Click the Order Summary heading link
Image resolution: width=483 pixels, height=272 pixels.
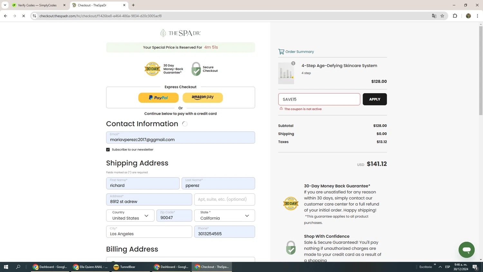[x=299, y=52]
